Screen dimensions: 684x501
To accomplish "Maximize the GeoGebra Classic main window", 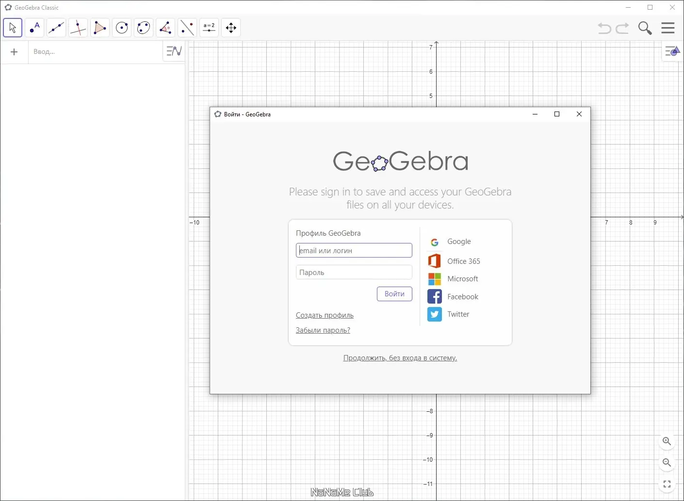I will (650, 7).
